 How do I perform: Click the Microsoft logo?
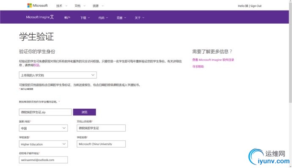[x=37, y=6]
